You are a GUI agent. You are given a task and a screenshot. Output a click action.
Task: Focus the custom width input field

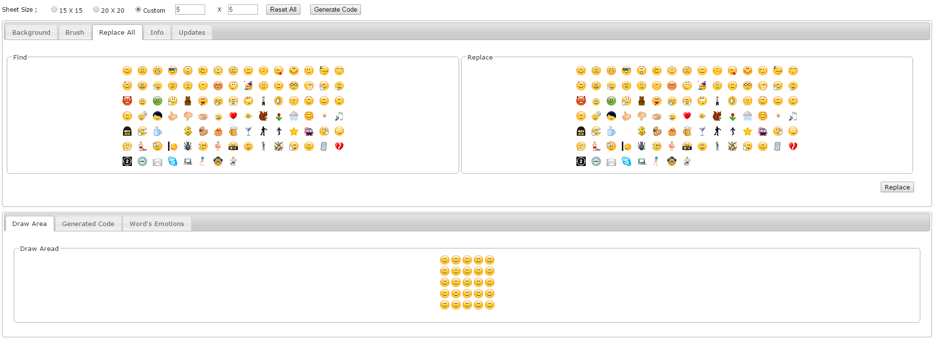coord(190,9)
